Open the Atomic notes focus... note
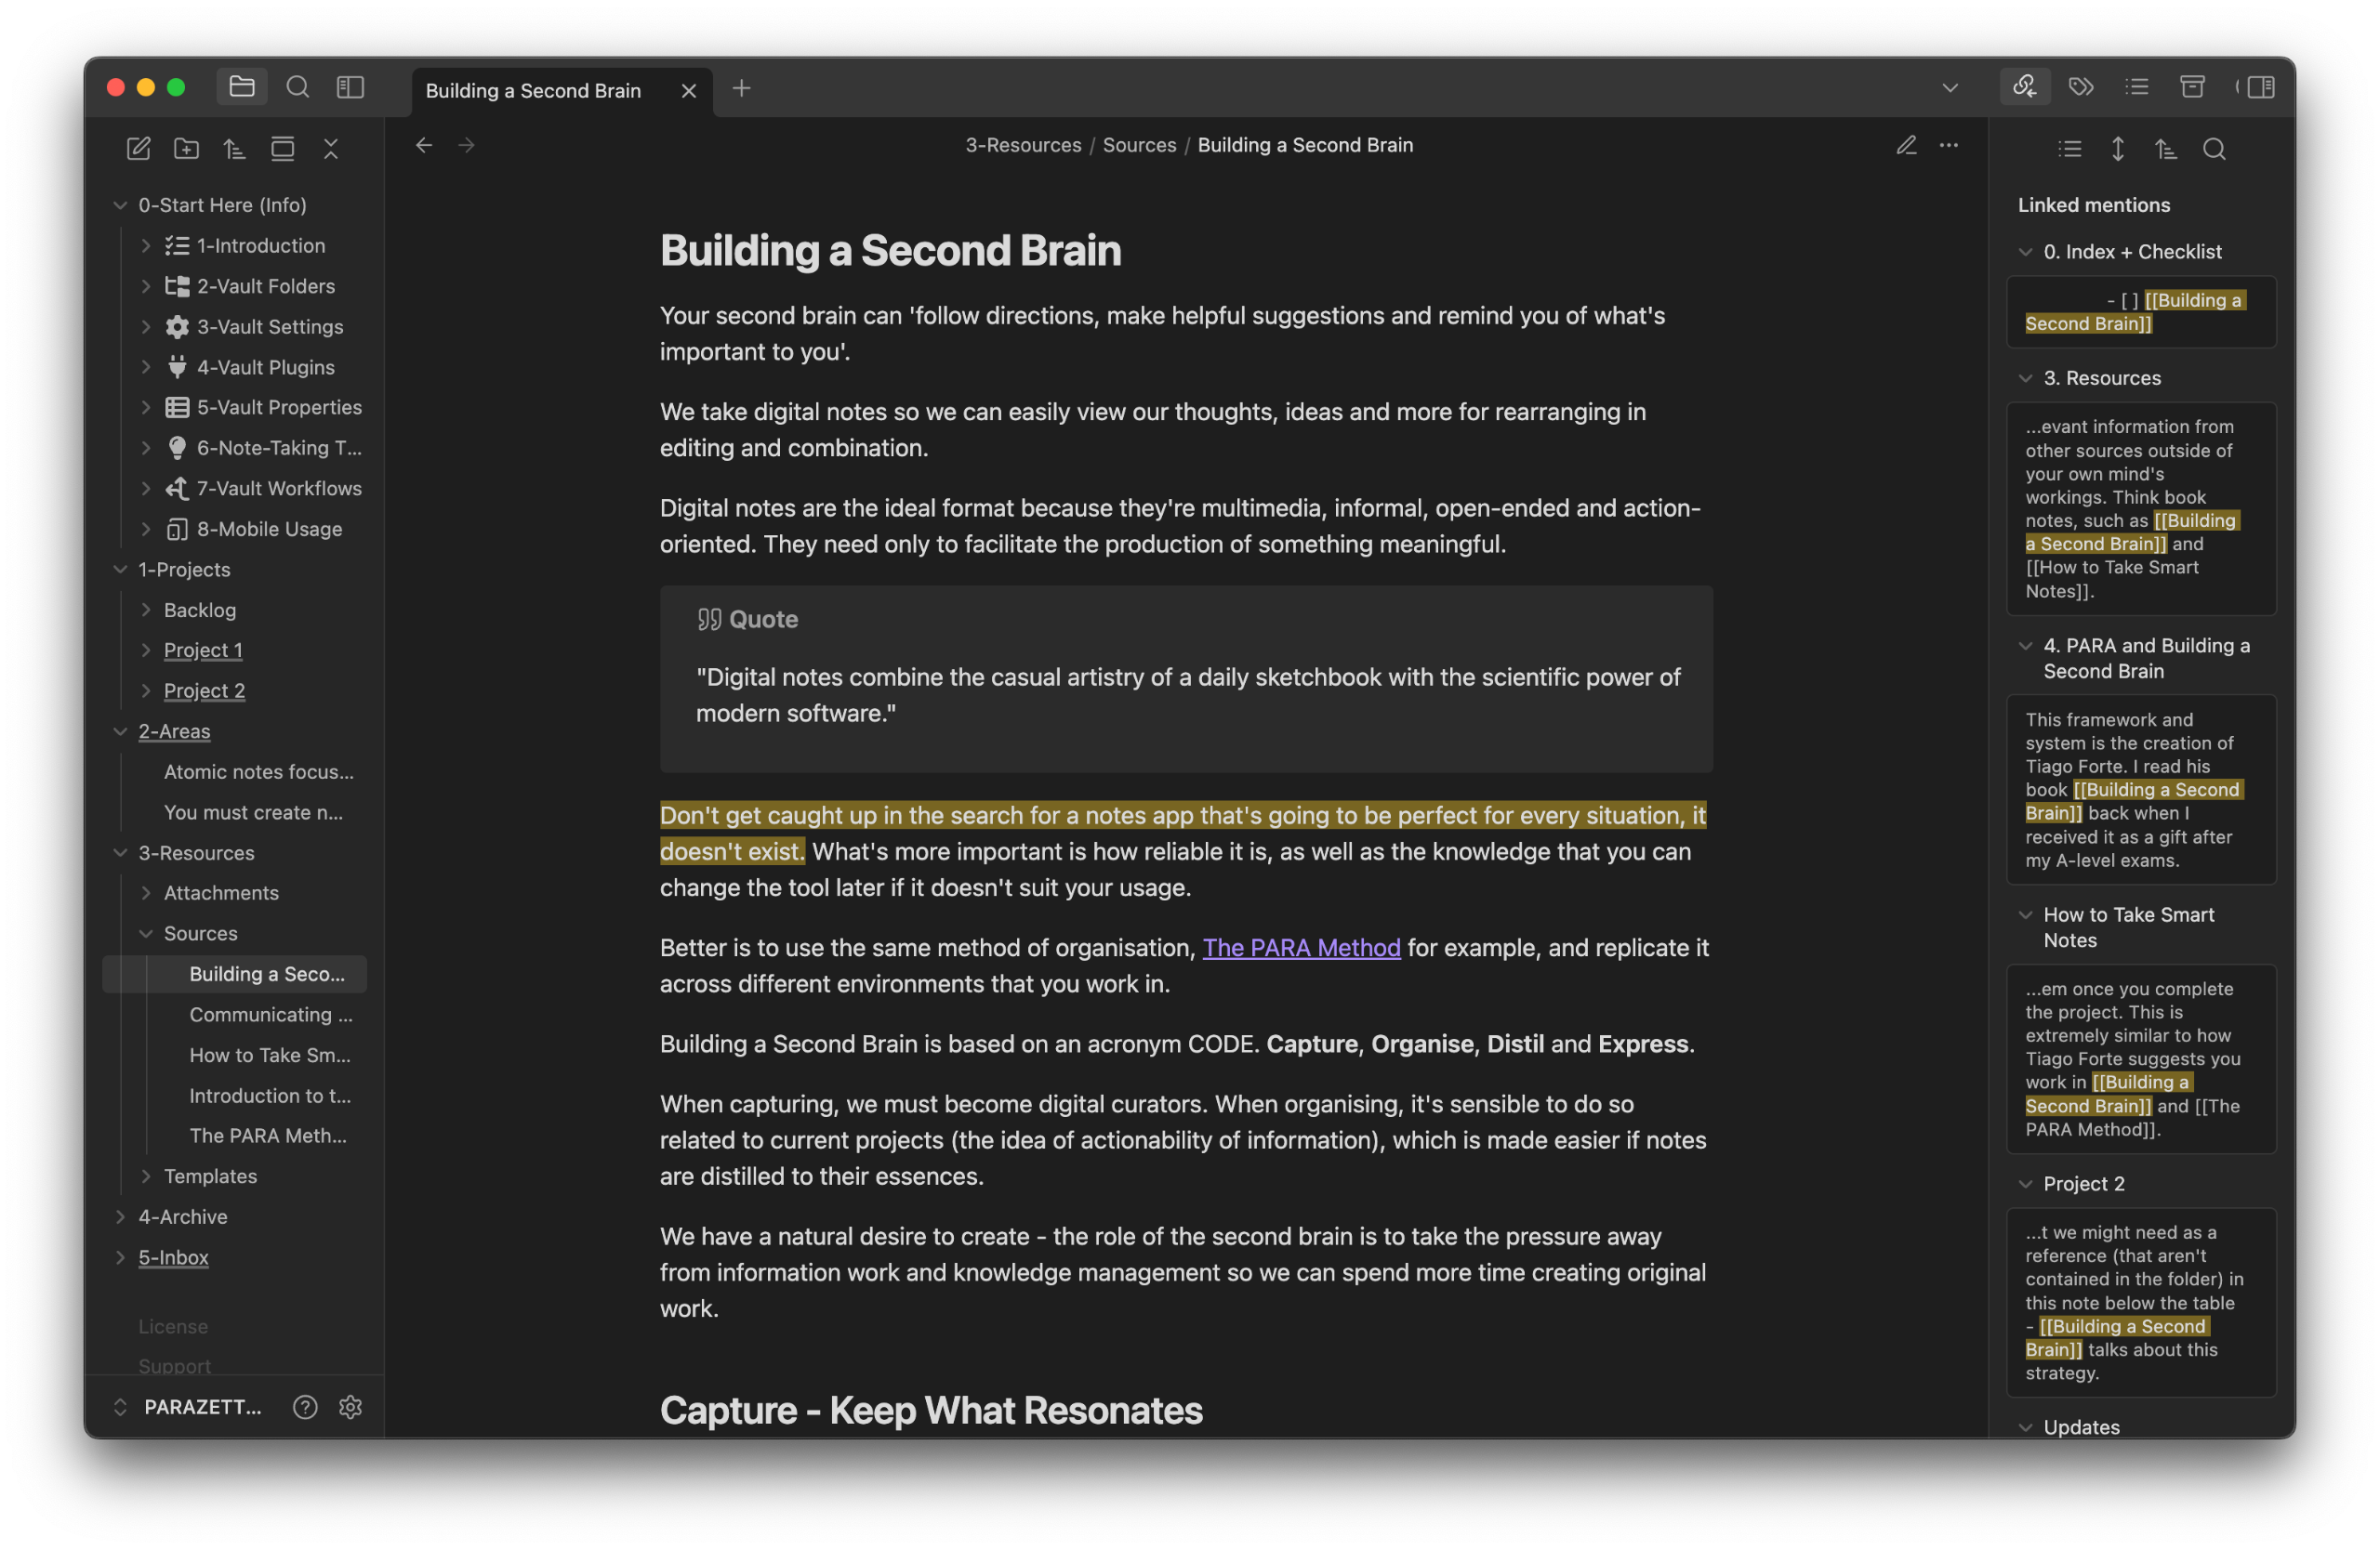2380x1550 pixels. coord(258,771)
